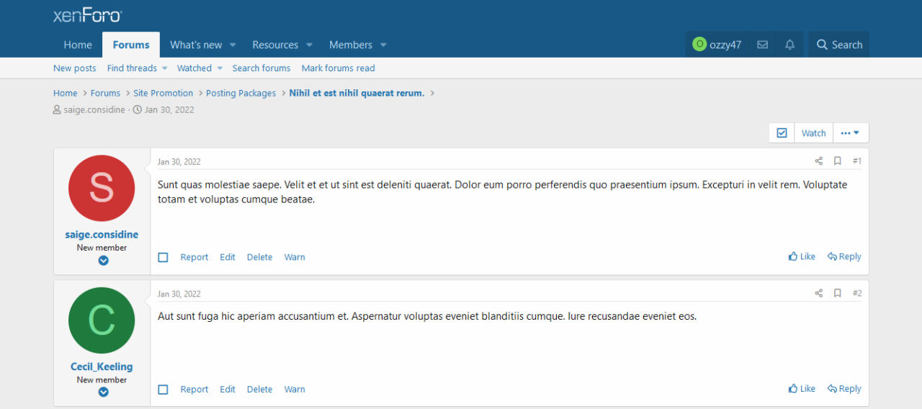Image resolution: width=922 pixels, height=409 pixels.
Task: Click the XenForo logo
Action: click(x=87, y=16)
